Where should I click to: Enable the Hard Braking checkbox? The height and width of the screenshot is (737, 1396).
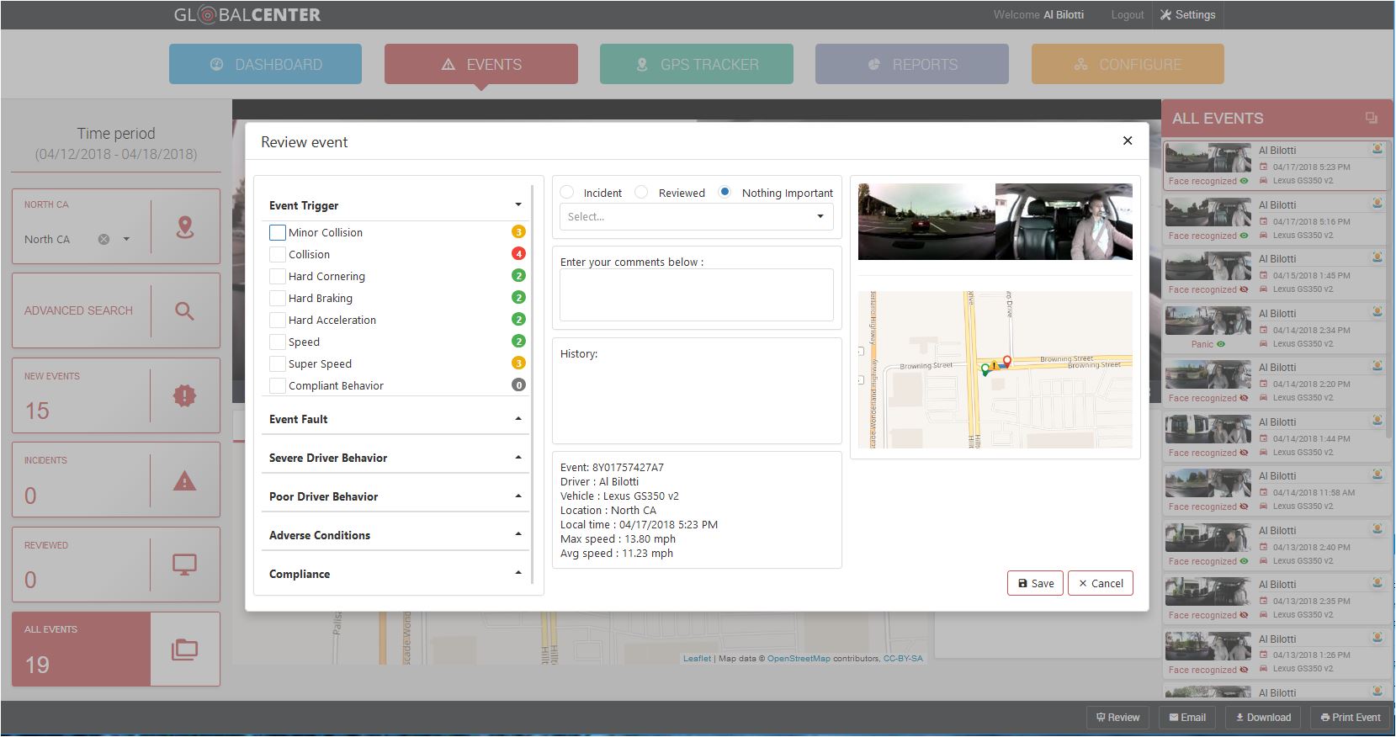click(277, 298)
